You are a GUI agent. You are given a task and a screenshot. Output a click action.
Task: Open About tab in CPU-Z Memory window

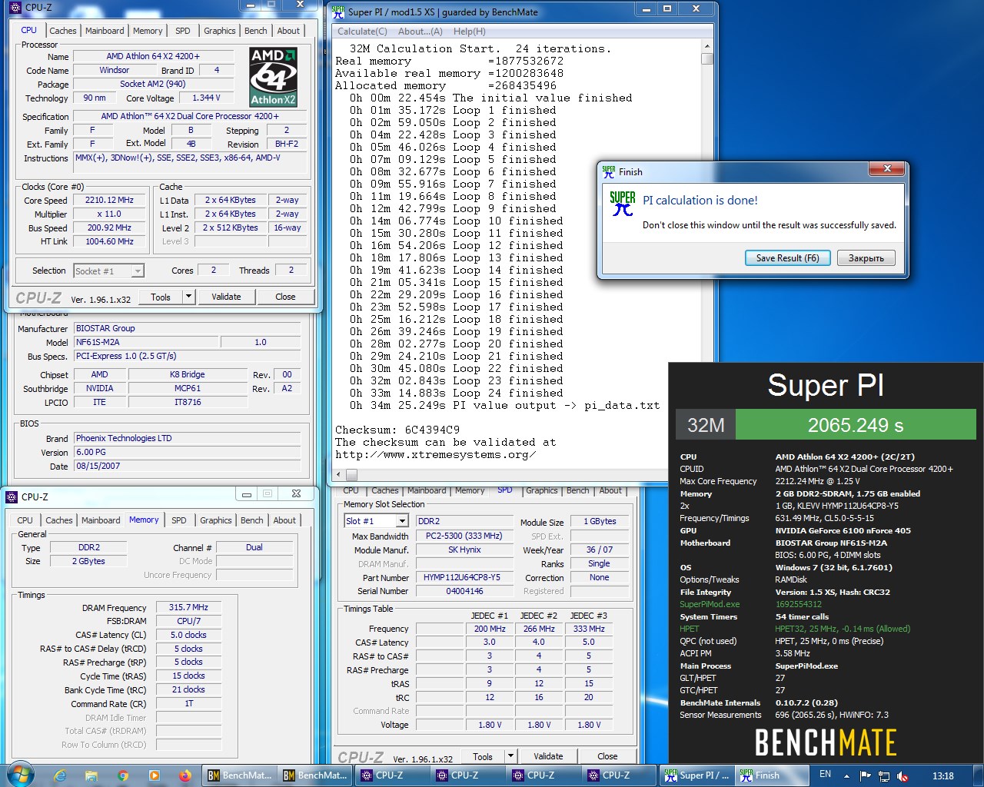pyautogui.click(x=284, y=520)
